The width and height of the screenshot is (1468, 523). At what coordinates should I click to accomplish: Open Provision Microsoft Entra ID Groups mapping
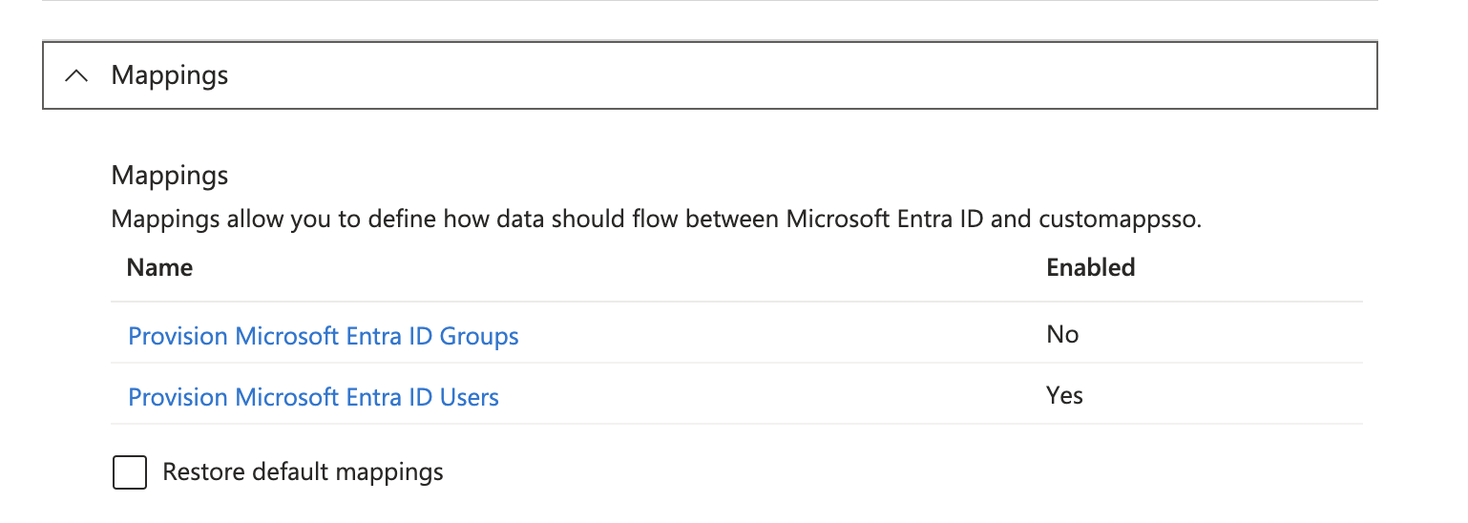(x=324, y=336)
